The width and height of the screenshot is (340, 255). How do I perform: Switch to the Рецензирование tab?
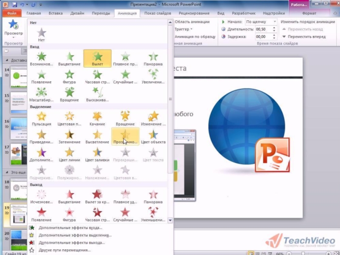coord(194,13)
